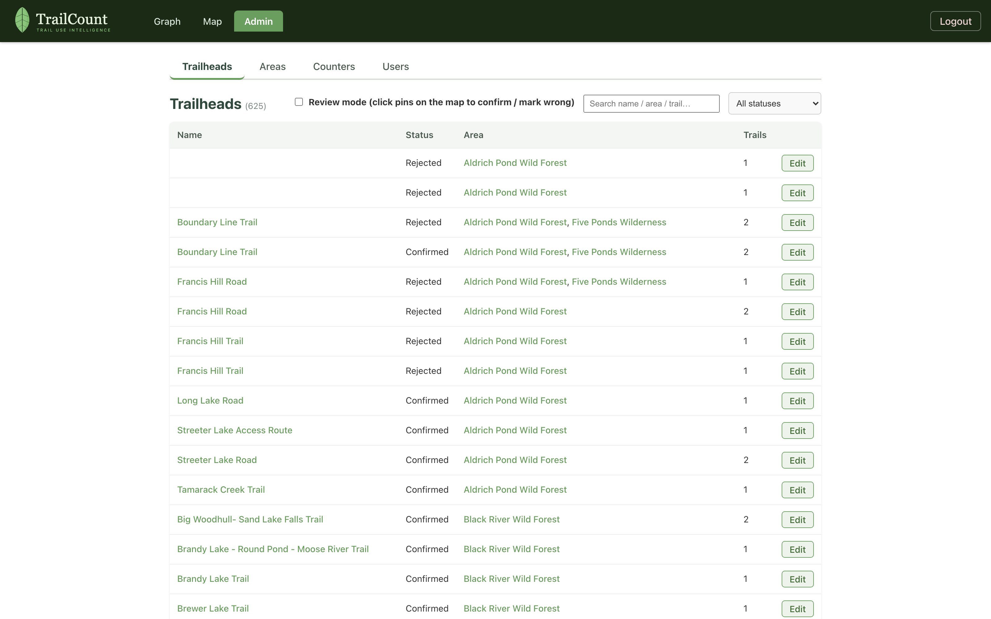Focus the search name / area / trail field
This screenshot has width=991, height=619.
coord(651,104)
